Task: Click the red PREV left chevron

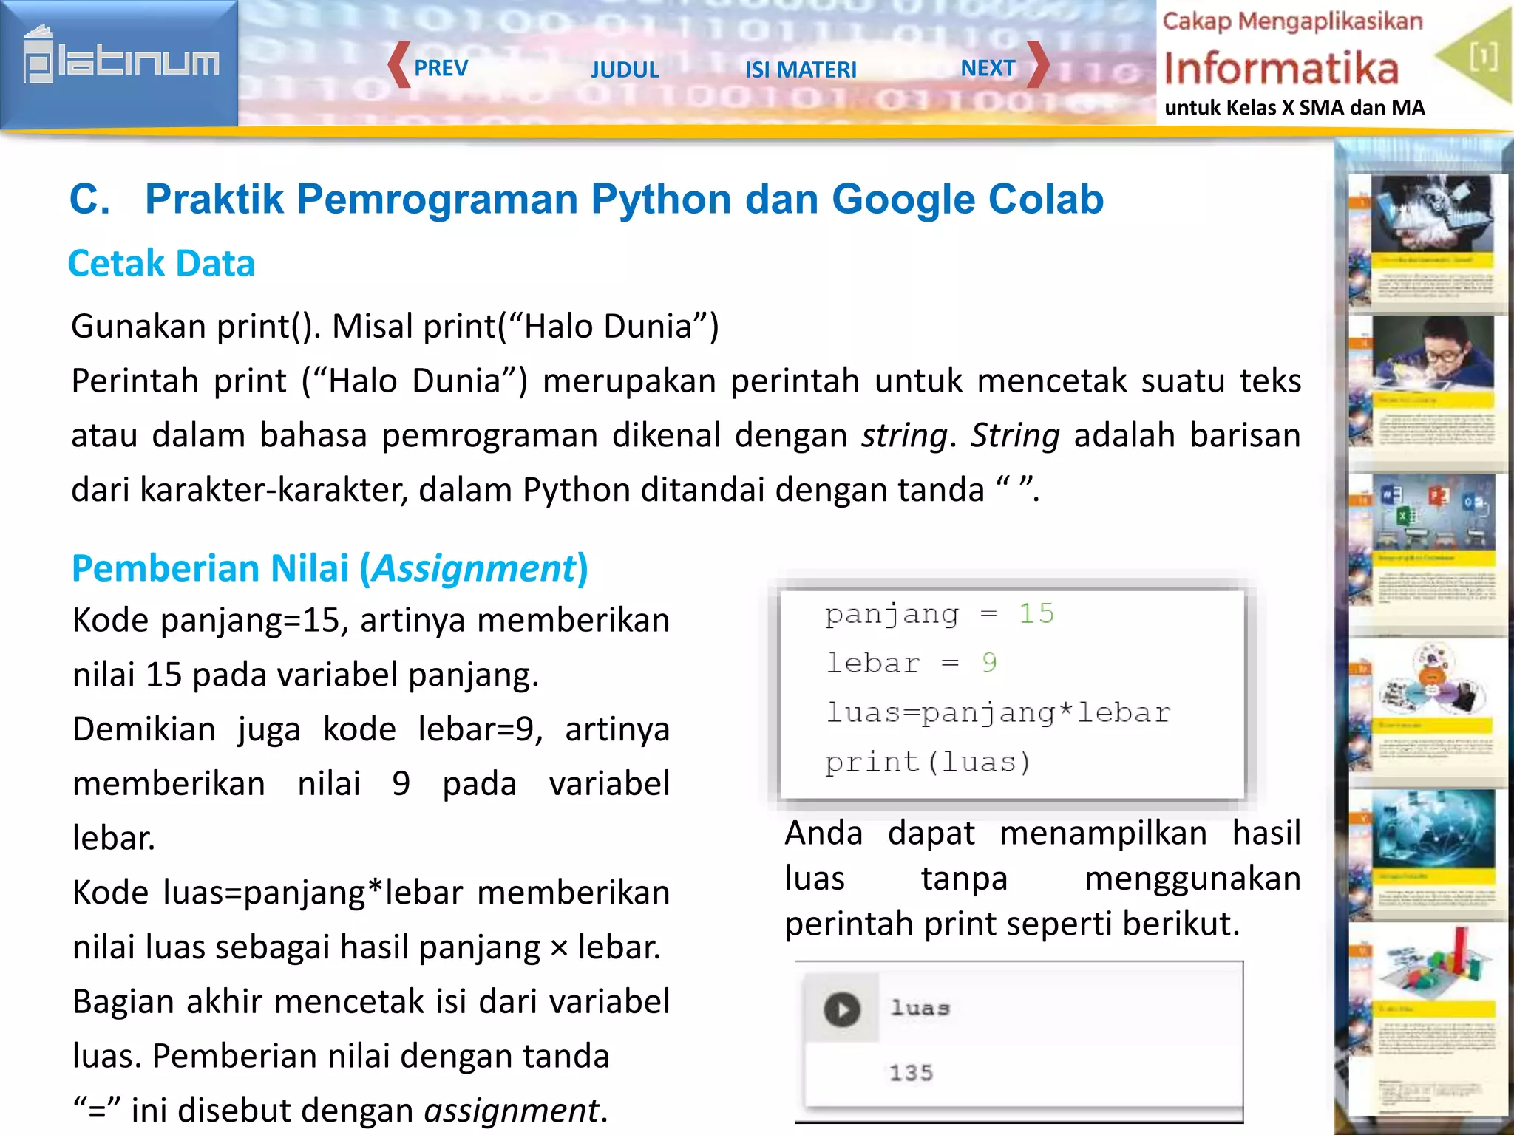Action: [399, 65]
